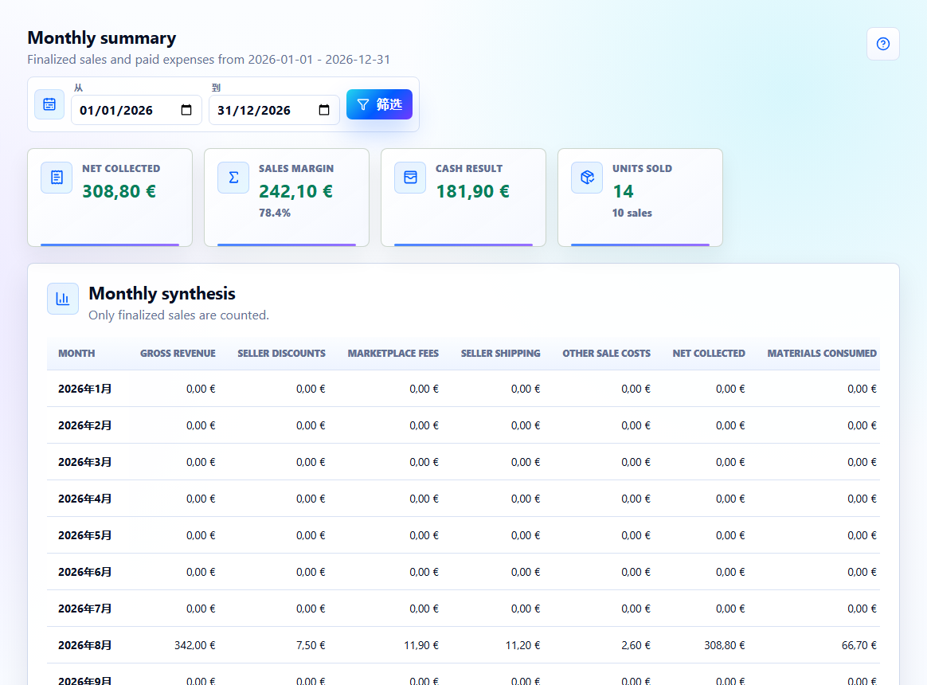Click the Materials Consumed column header
Viewport: 927px width, 685px height.
pos(822,353)
